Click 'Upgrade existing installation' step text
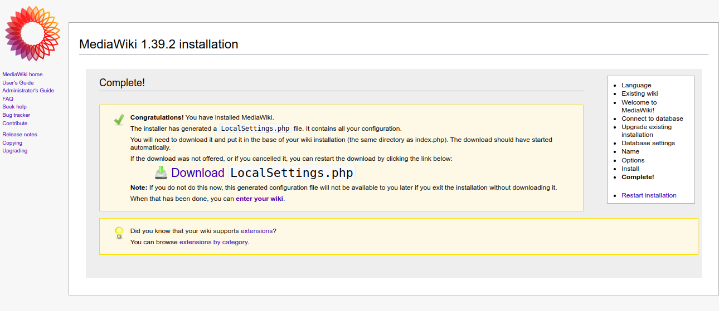Image resolution: width=719 pixels, height=311 pixels. coord(648,131)
